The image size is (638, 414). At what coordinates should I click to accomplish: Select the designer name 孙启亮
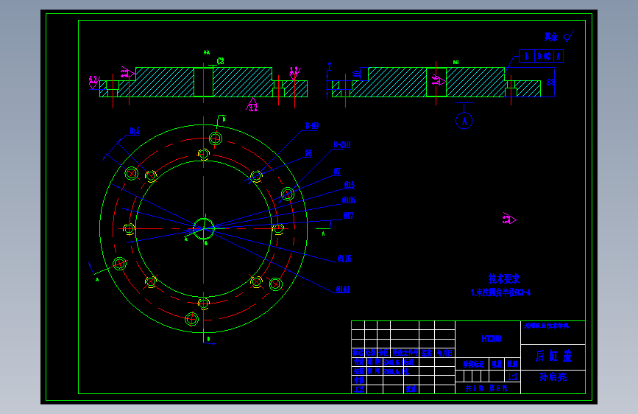point(553,377)
